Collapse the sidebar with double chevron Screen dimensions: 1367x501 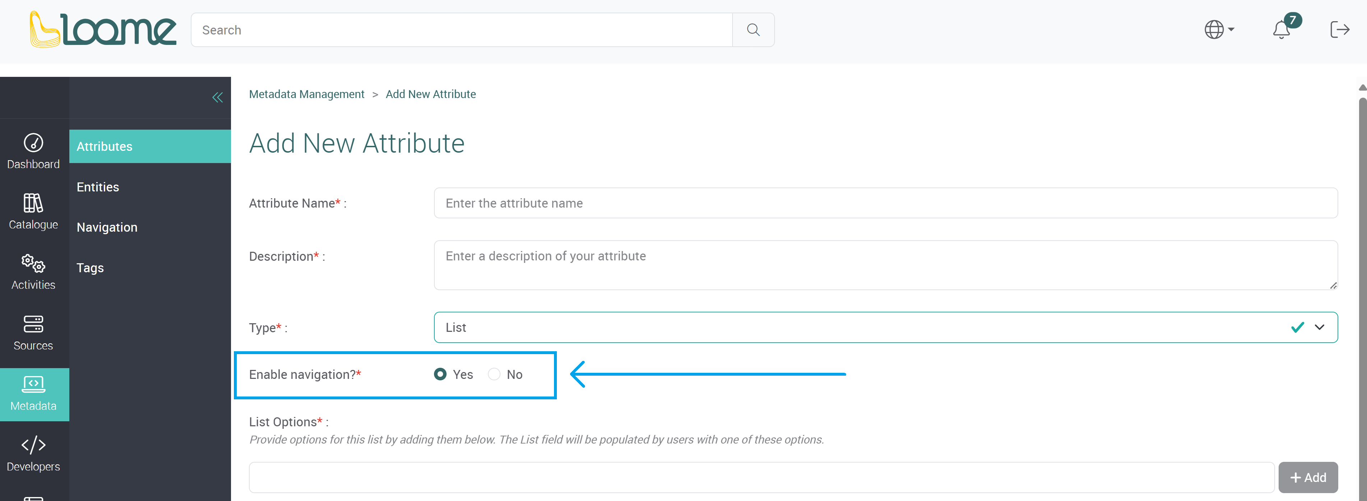click(218, 98)
